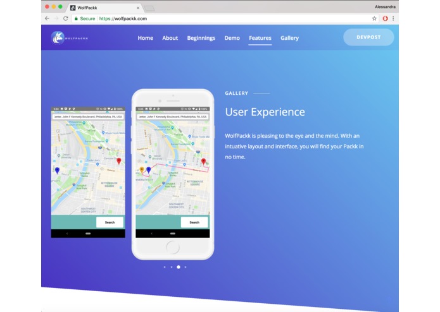Go to the Home nav link
Screen dimensions: 440x312
pyautogui.click(x=146, y=38)
